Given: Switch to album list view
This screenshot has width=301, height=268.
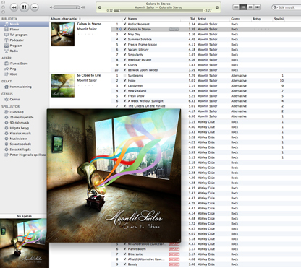Looking at the screenshot, I should pyautogui.click(x=243, y=7).
